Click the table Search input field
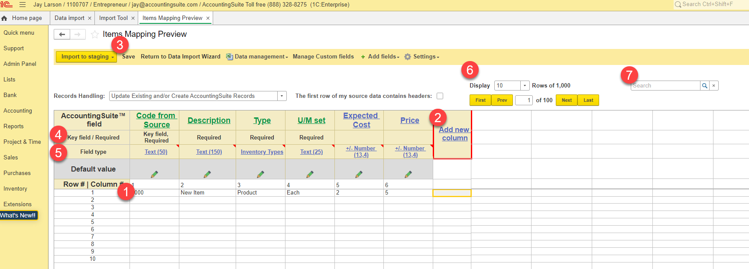749x269 pixels. point(665,86)
